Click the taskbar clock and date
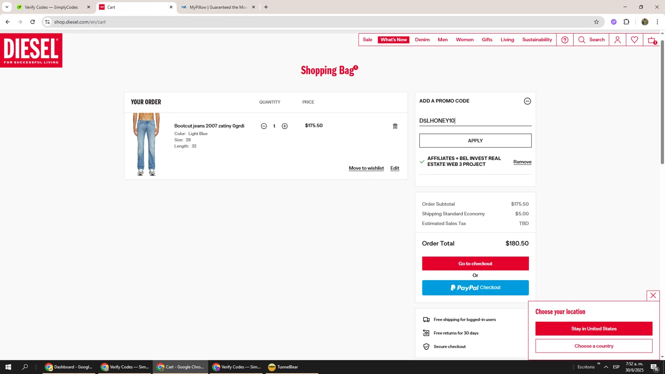Viewport: 665px width, 374px height. [x=634, y=367]
